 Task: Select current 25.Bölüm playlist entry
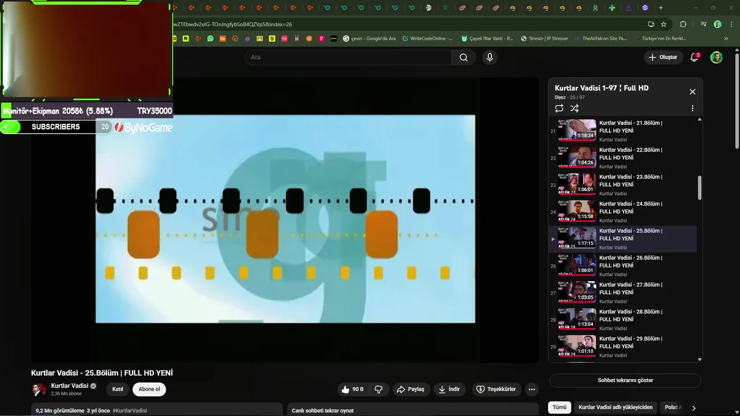point(623,239)
